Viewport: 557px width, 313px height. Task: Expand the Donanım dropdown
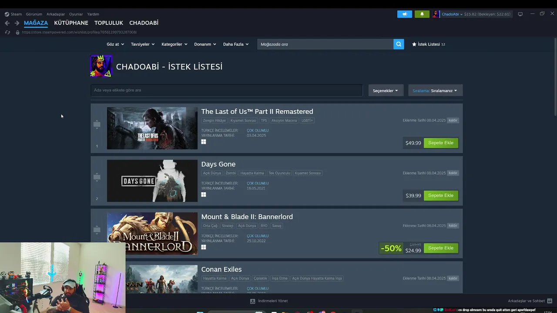pyautogui.click(x=205, y=44)
